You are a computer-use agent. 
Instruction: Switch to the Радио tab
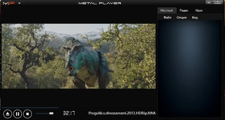click(x=184, y=10)
